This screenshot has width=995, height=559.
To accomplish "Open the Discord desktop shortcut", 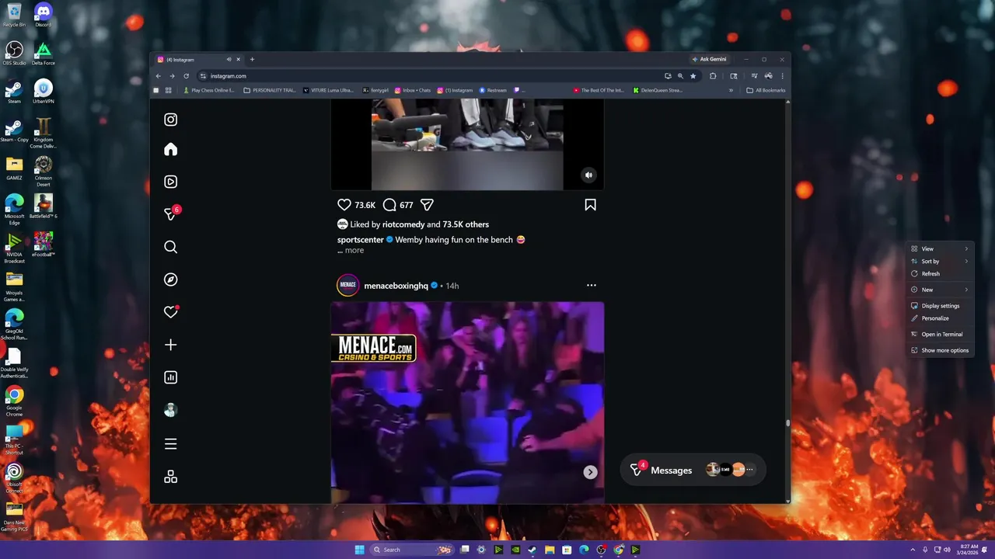I will (x=43, y=16).
